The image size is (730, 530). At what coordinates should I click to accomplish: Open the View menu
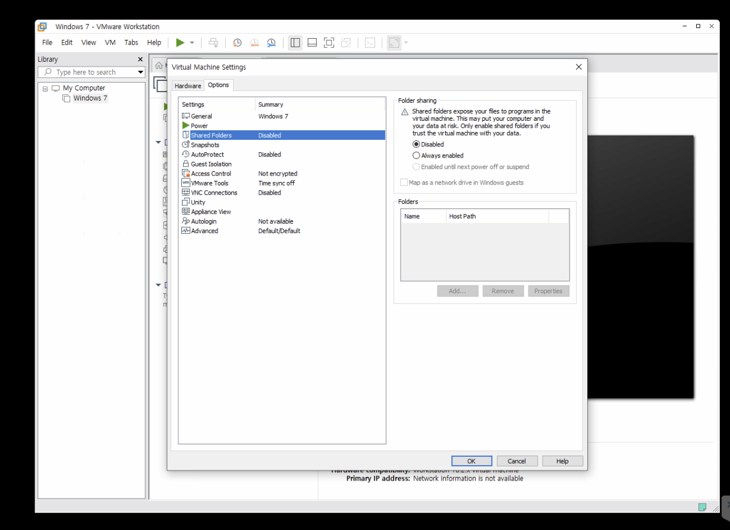point(89,42)
